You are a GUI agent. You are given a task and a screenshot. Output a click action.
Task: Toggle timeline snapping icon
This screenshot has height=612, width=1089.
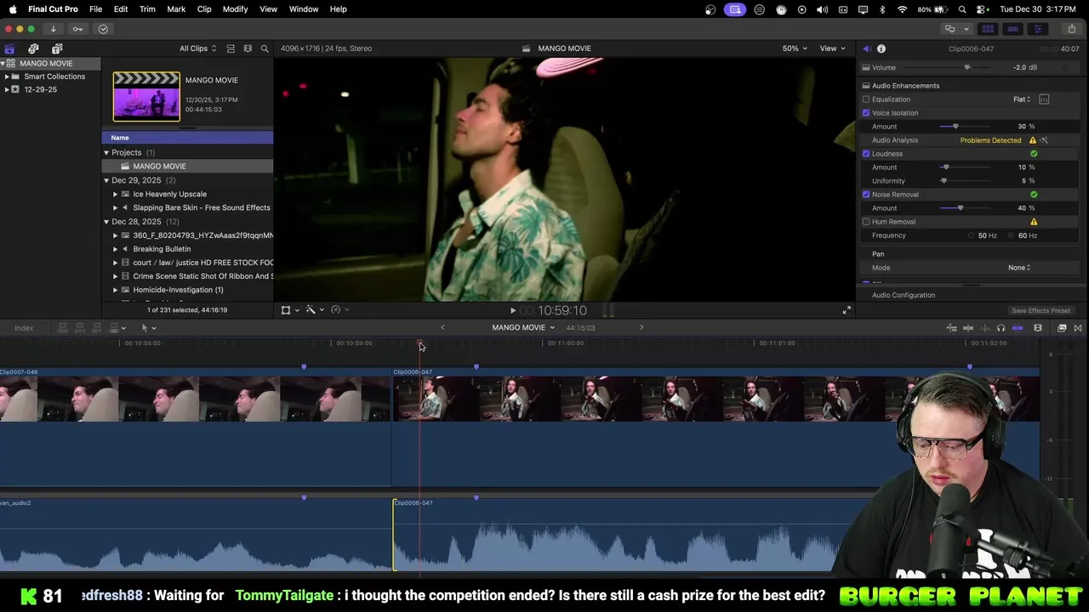(x=1018, y=328)
